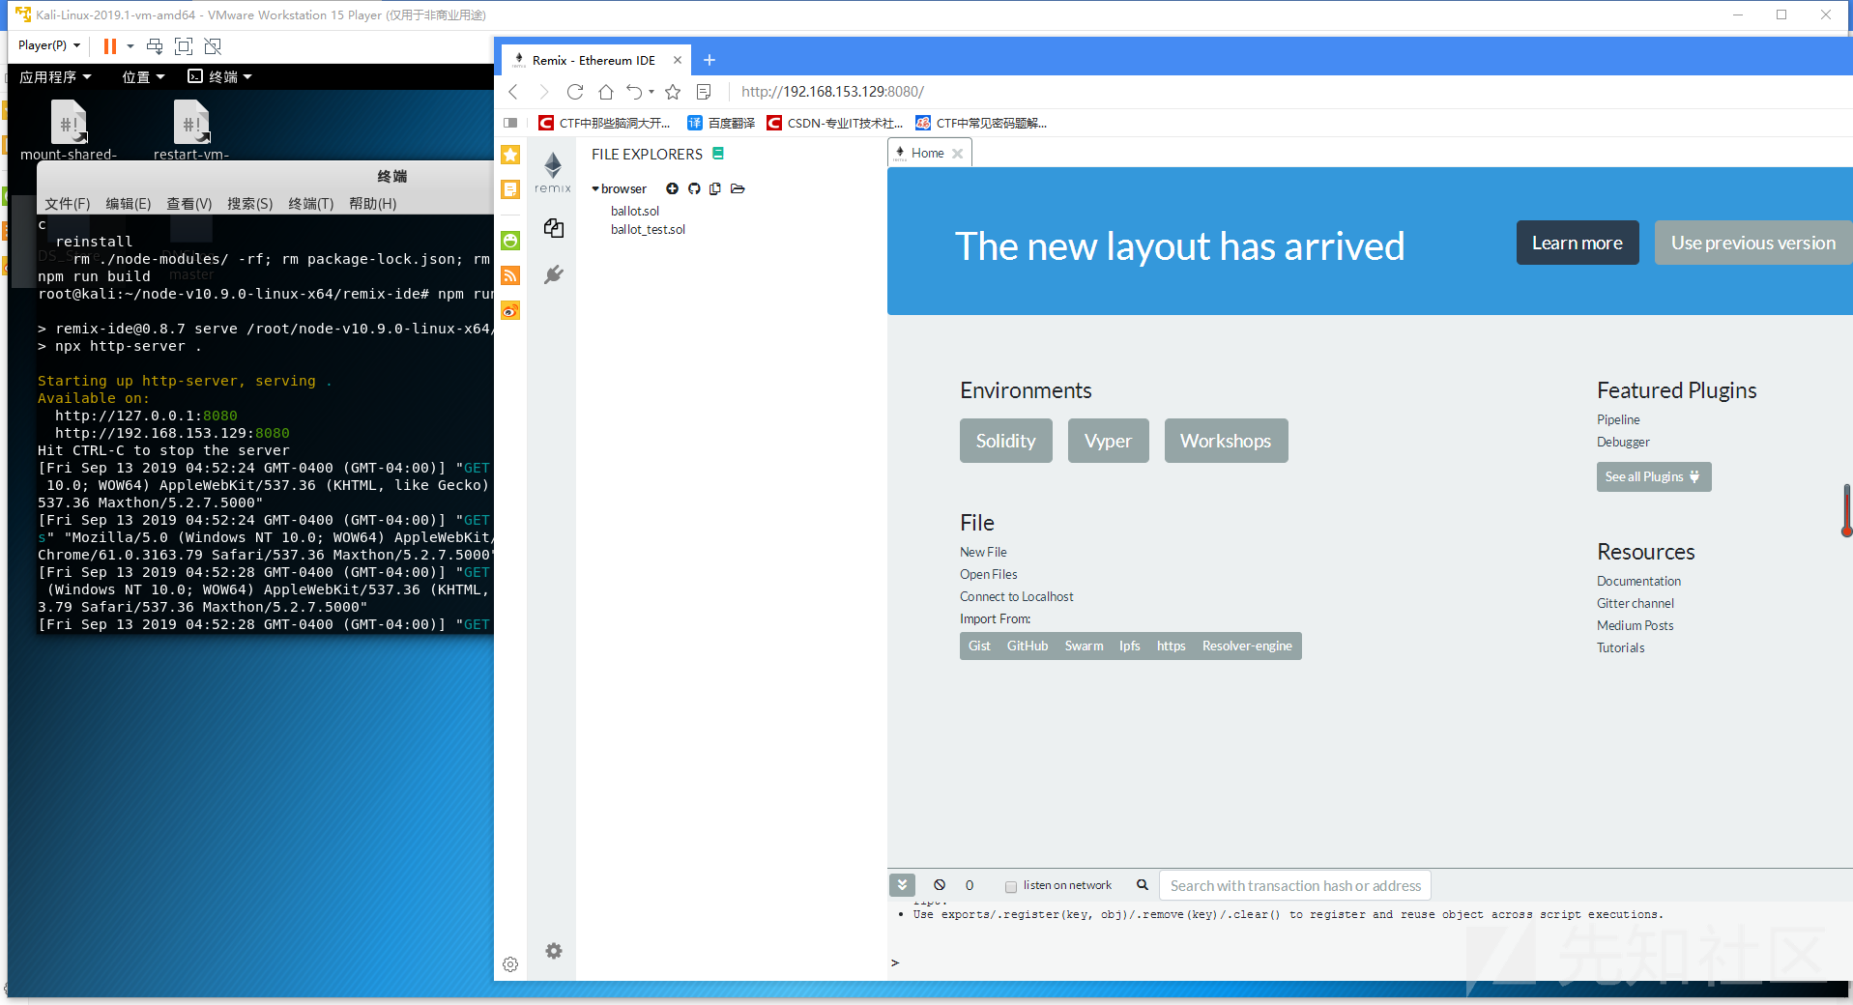Reload the current browser page
1853x1005 pixels.
click(575, 92)
